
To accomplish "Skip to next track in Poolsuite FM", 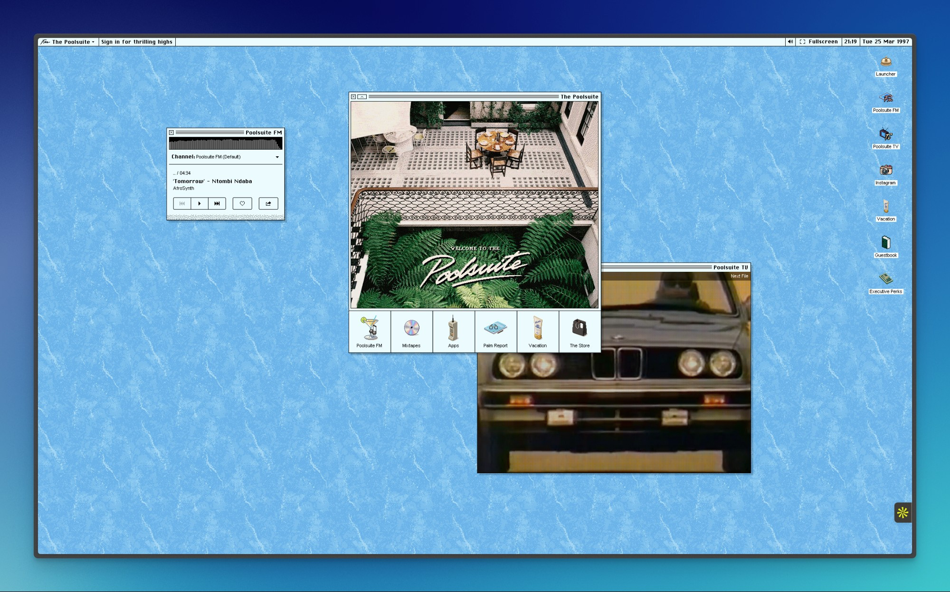I will [217, 203].
